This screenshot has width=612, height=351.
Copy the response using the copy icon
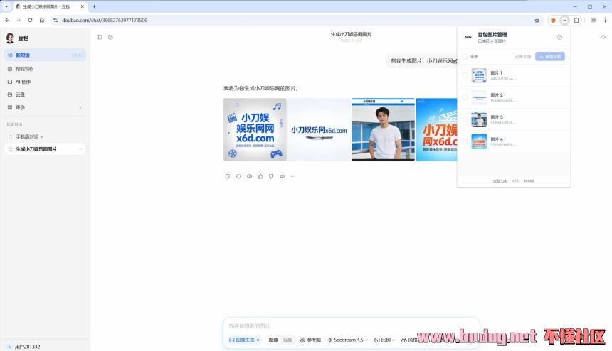[227, 176]
